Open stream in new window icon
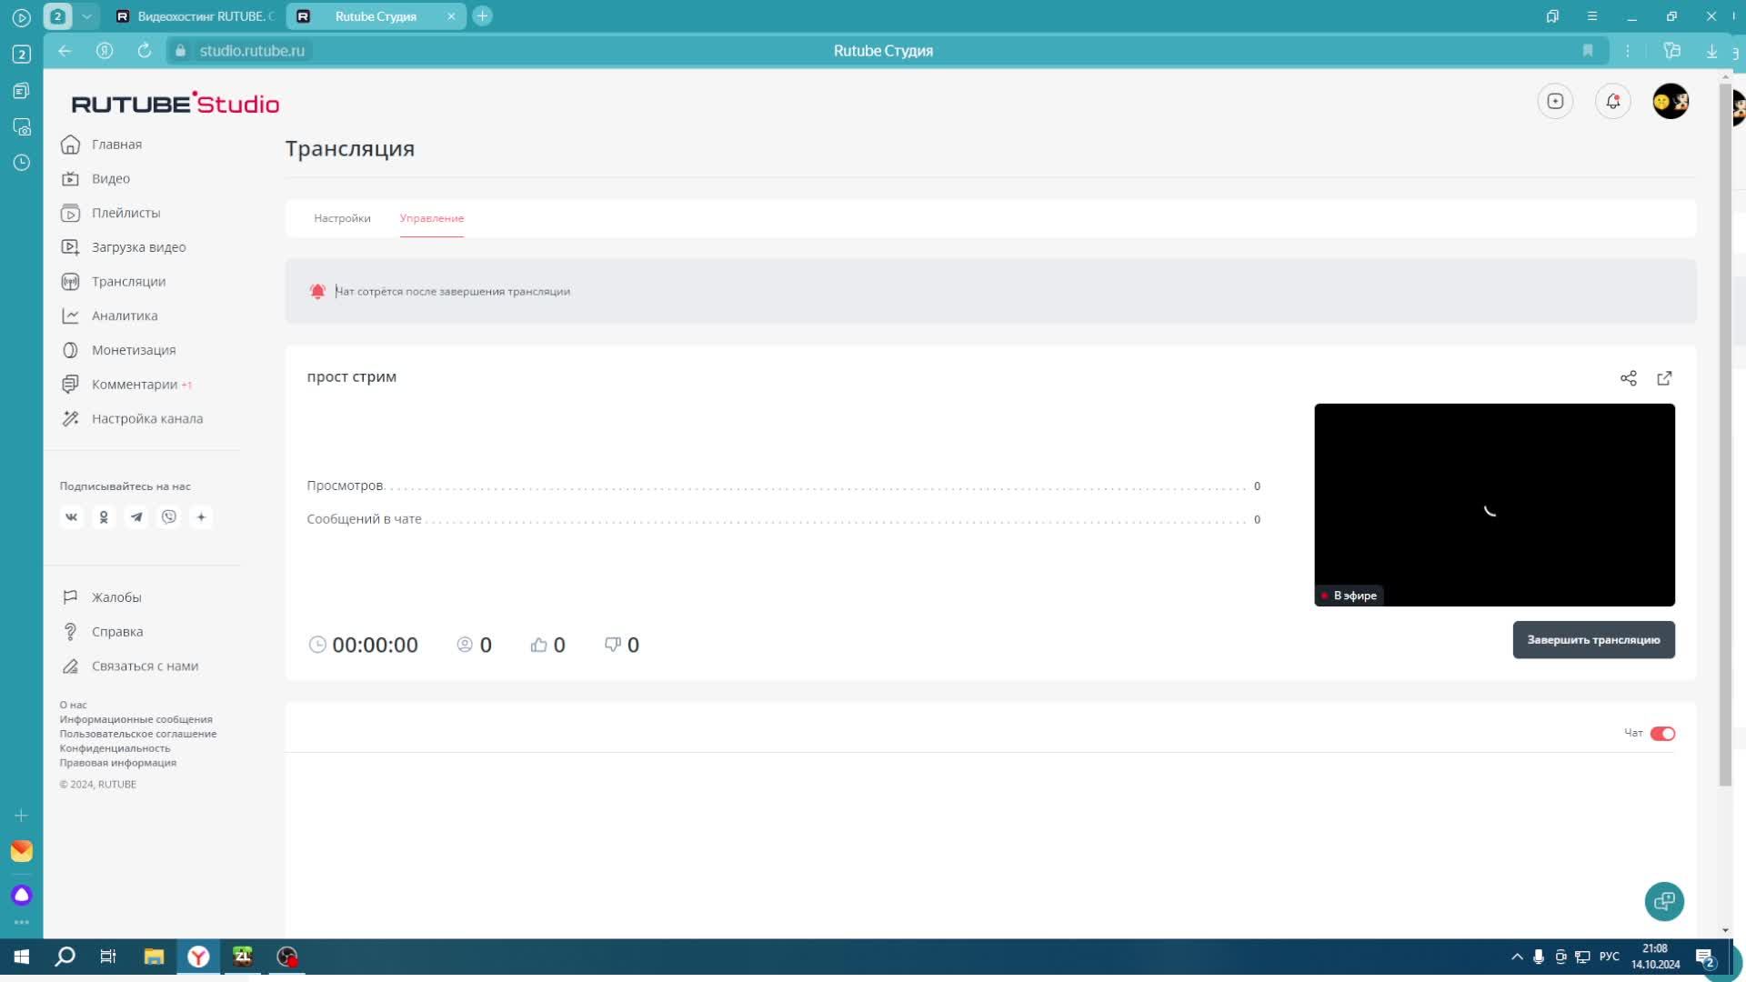The height and width of the screenshot is (982, 1746). (1664, 378)
